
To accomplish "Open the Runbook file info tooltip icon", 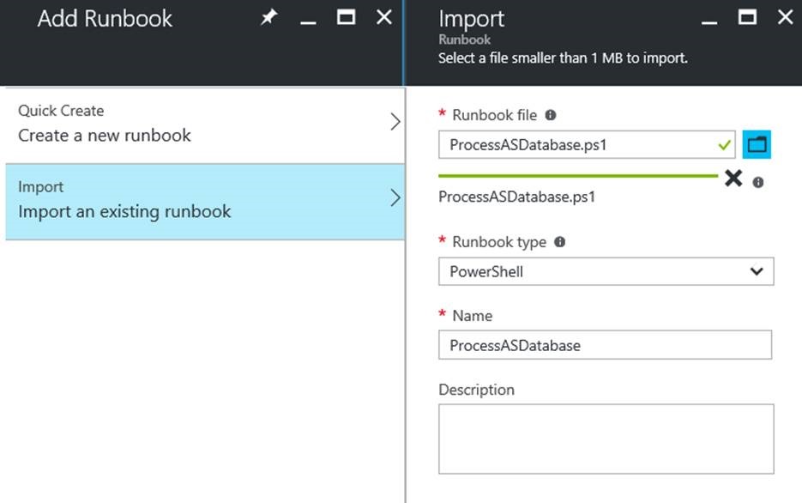I will tap(551, 115).
